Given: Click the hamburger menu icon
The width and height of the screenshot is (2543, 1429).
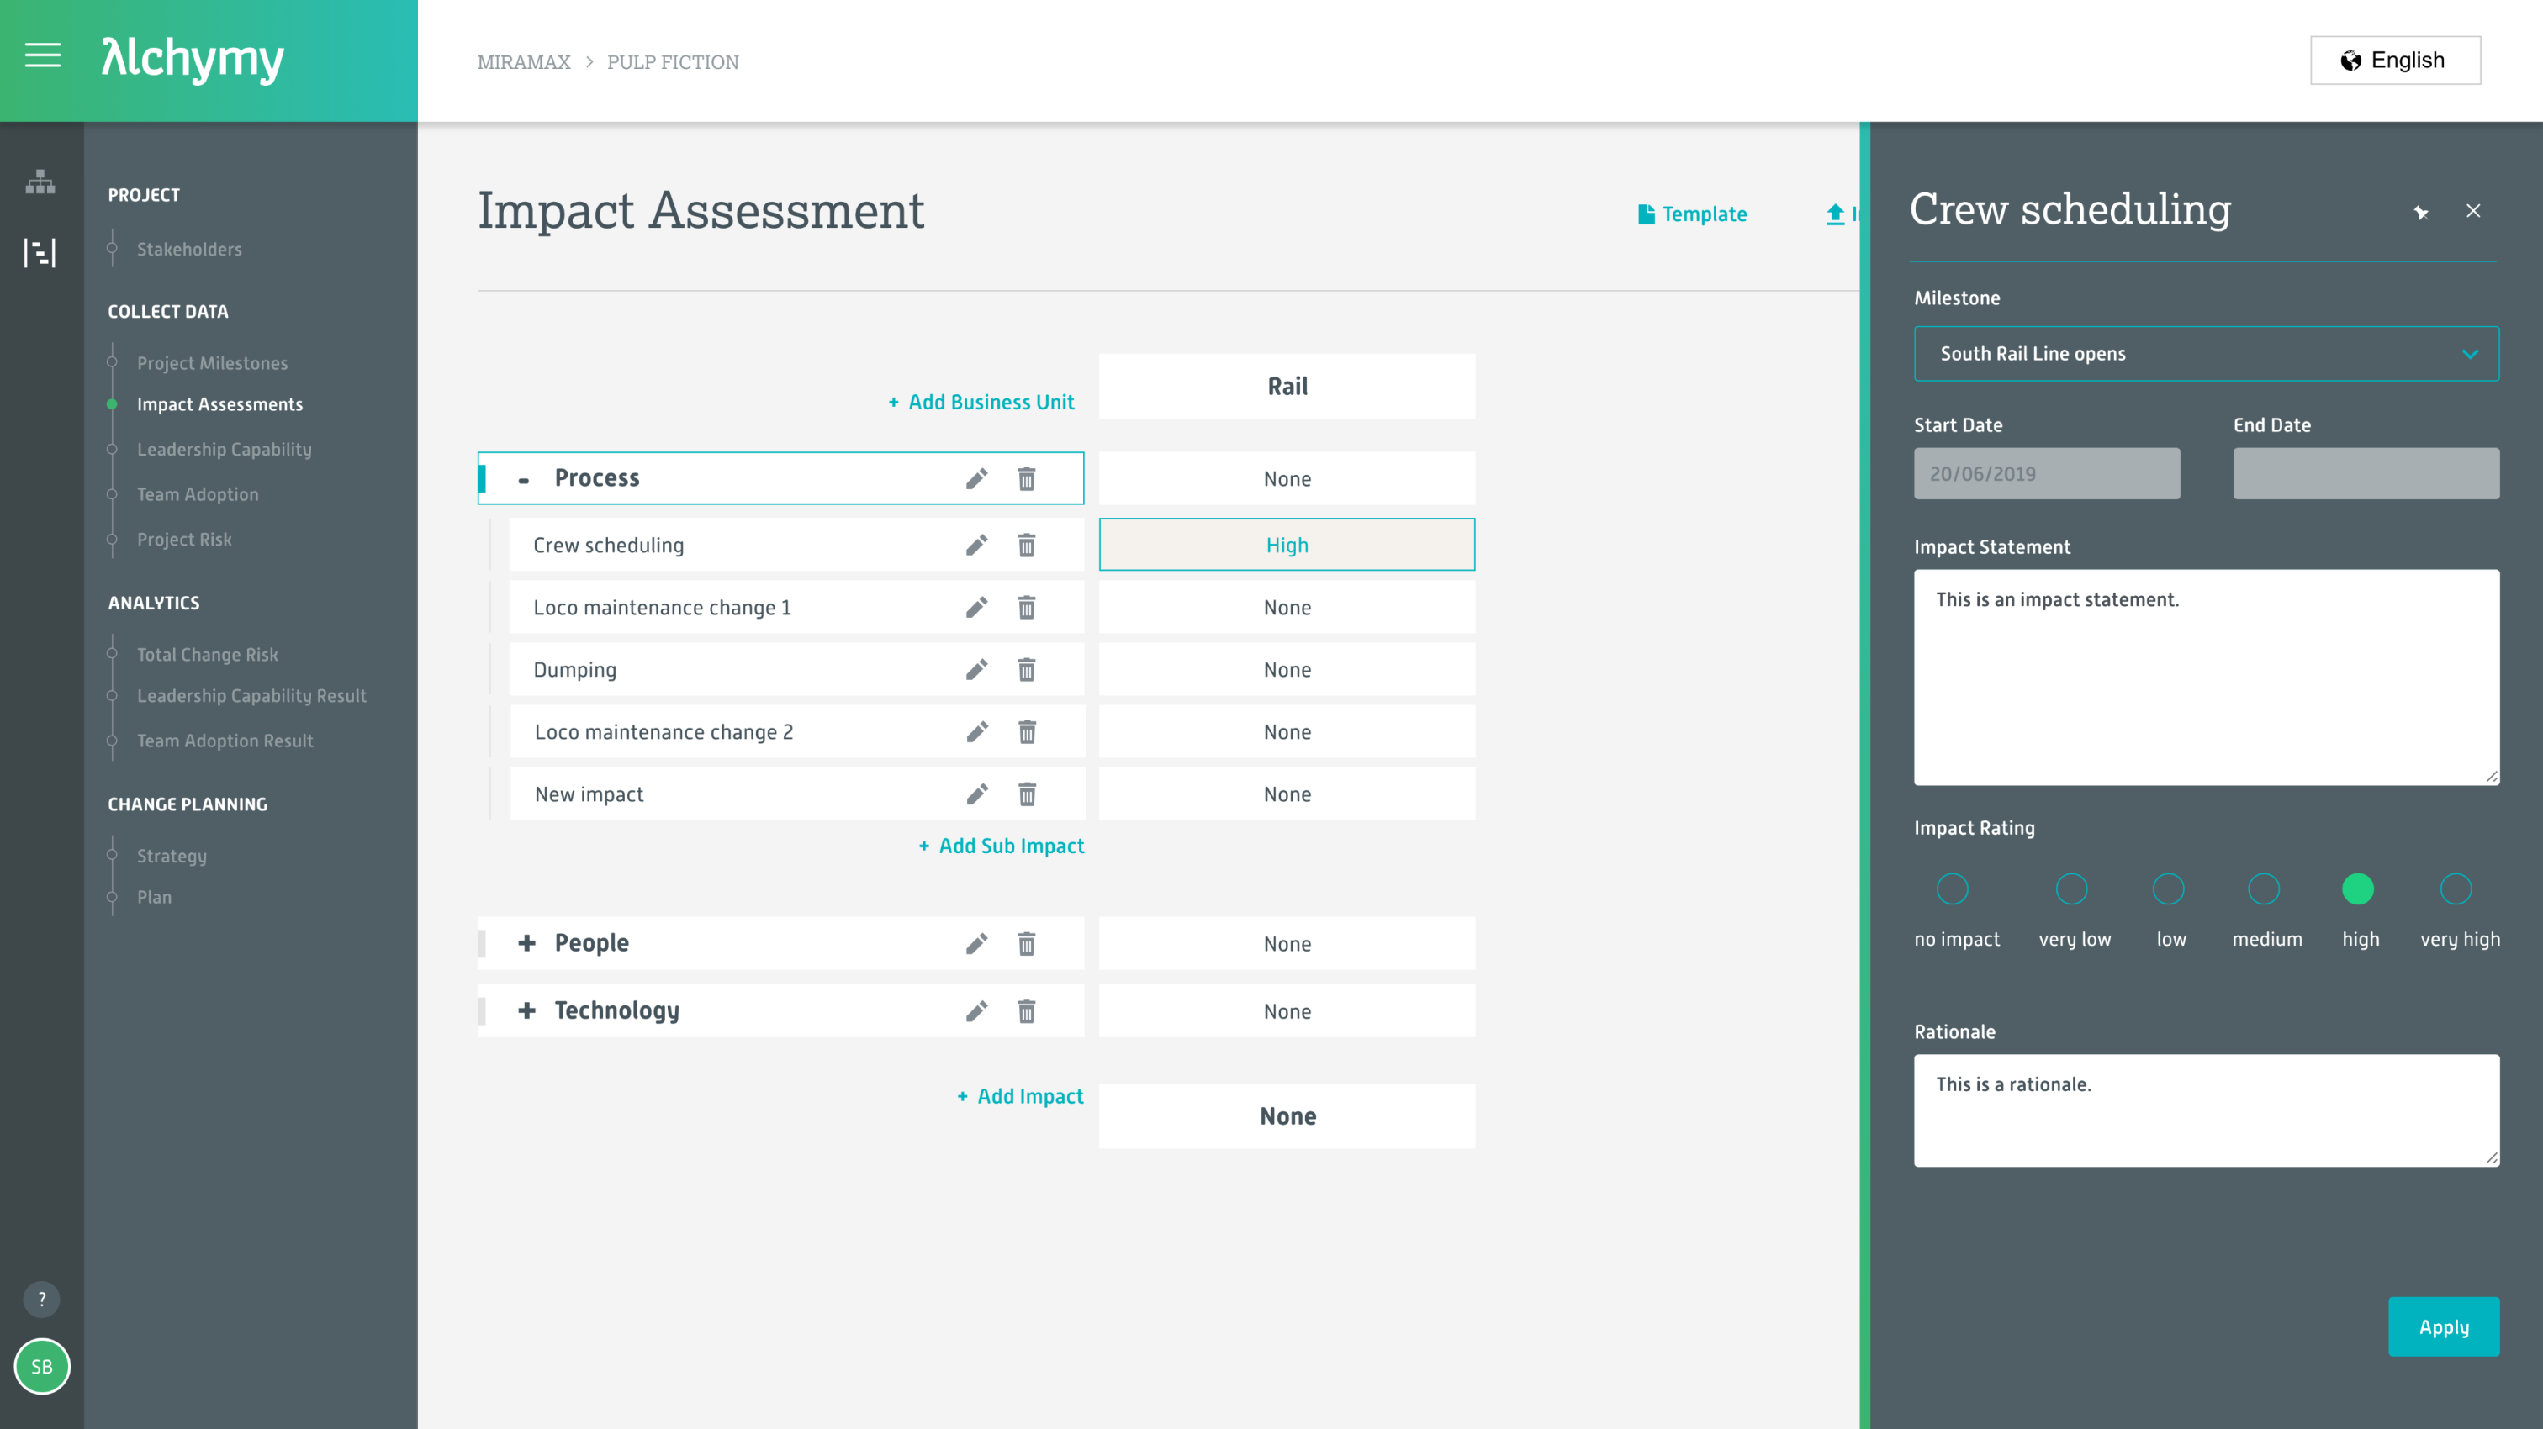Looking at the screenshot, I should pyautogui.click(x=42, y=55).
